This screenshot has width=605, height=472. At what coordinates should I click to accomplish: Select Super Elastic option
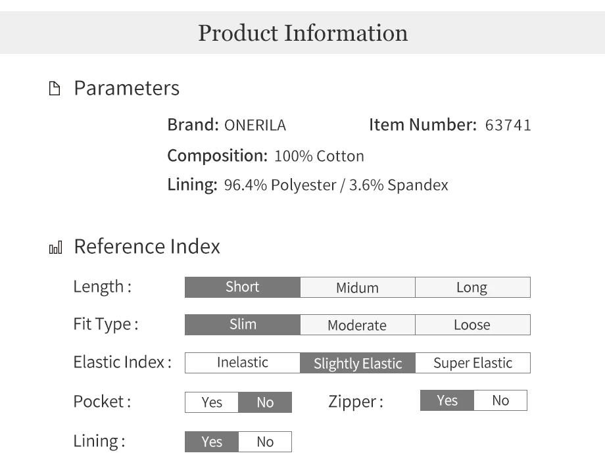pos(473,363)
